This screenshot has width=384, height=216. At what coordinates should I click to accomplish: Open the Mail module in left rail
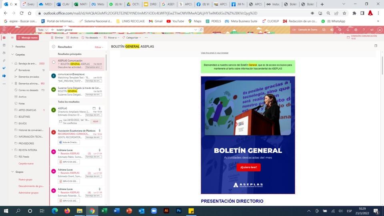click(4, 38)
